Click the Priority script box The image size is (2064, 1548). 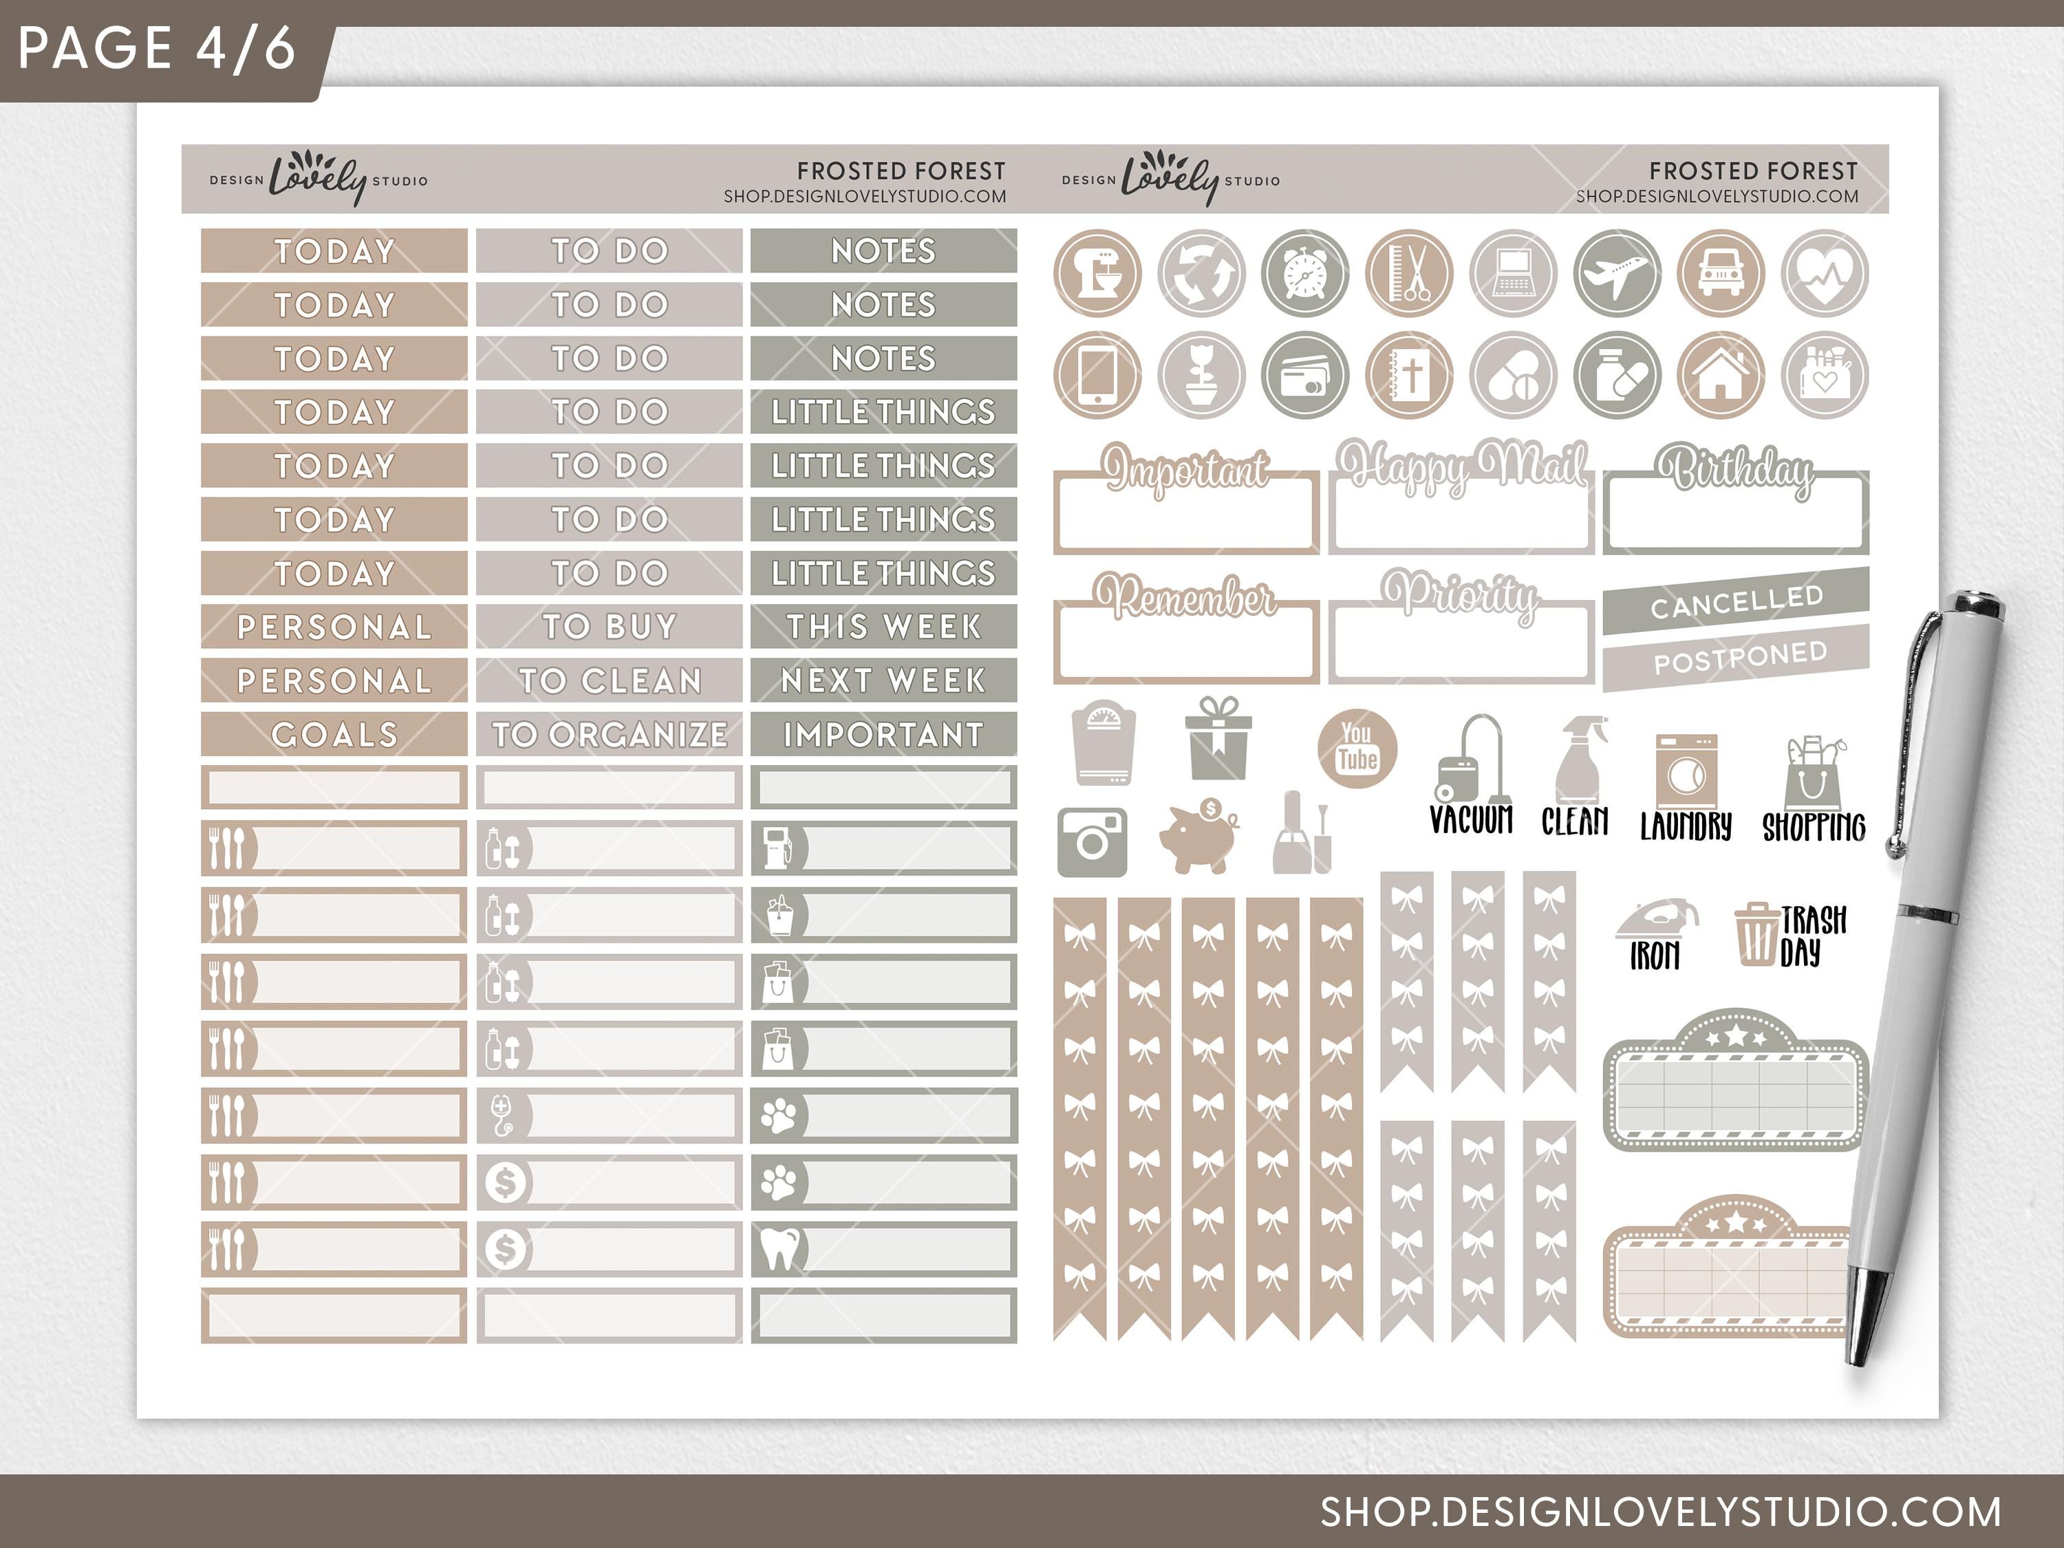1461,626
